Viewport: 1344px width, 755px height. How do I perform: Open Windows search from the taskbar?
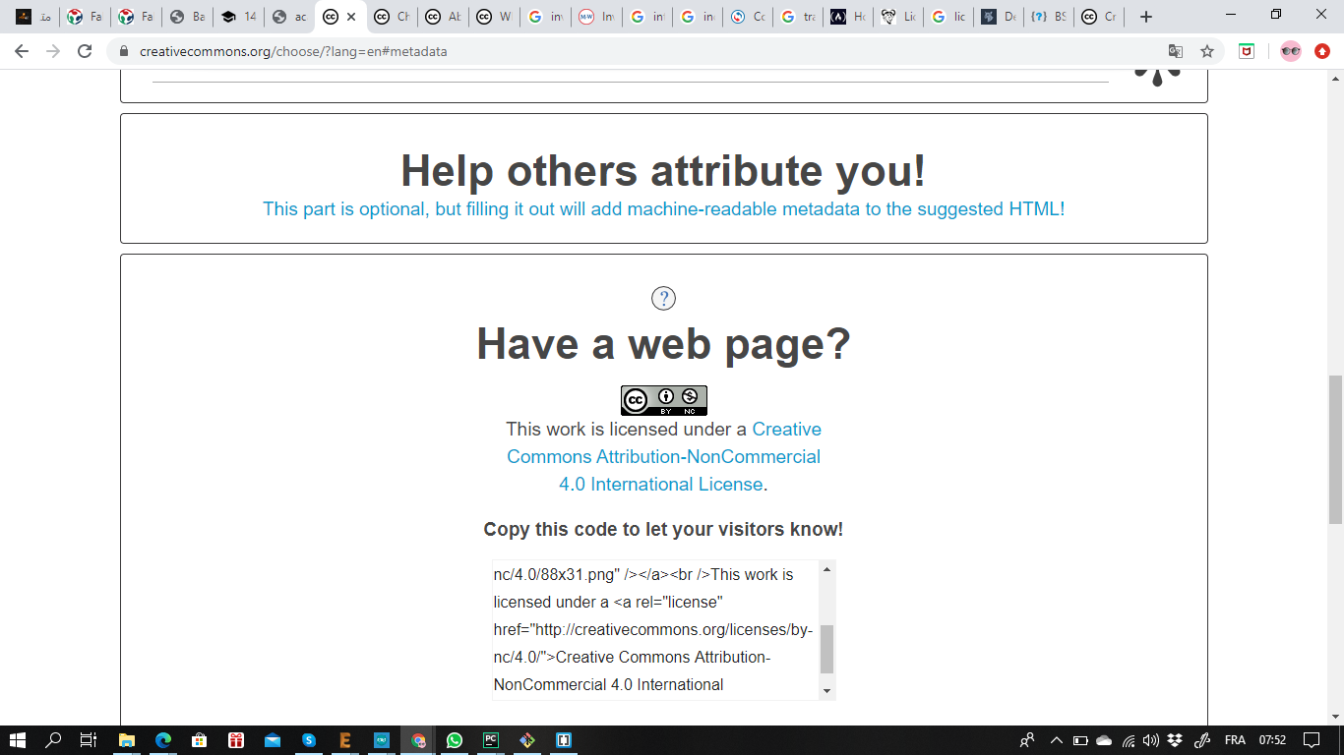54,740
